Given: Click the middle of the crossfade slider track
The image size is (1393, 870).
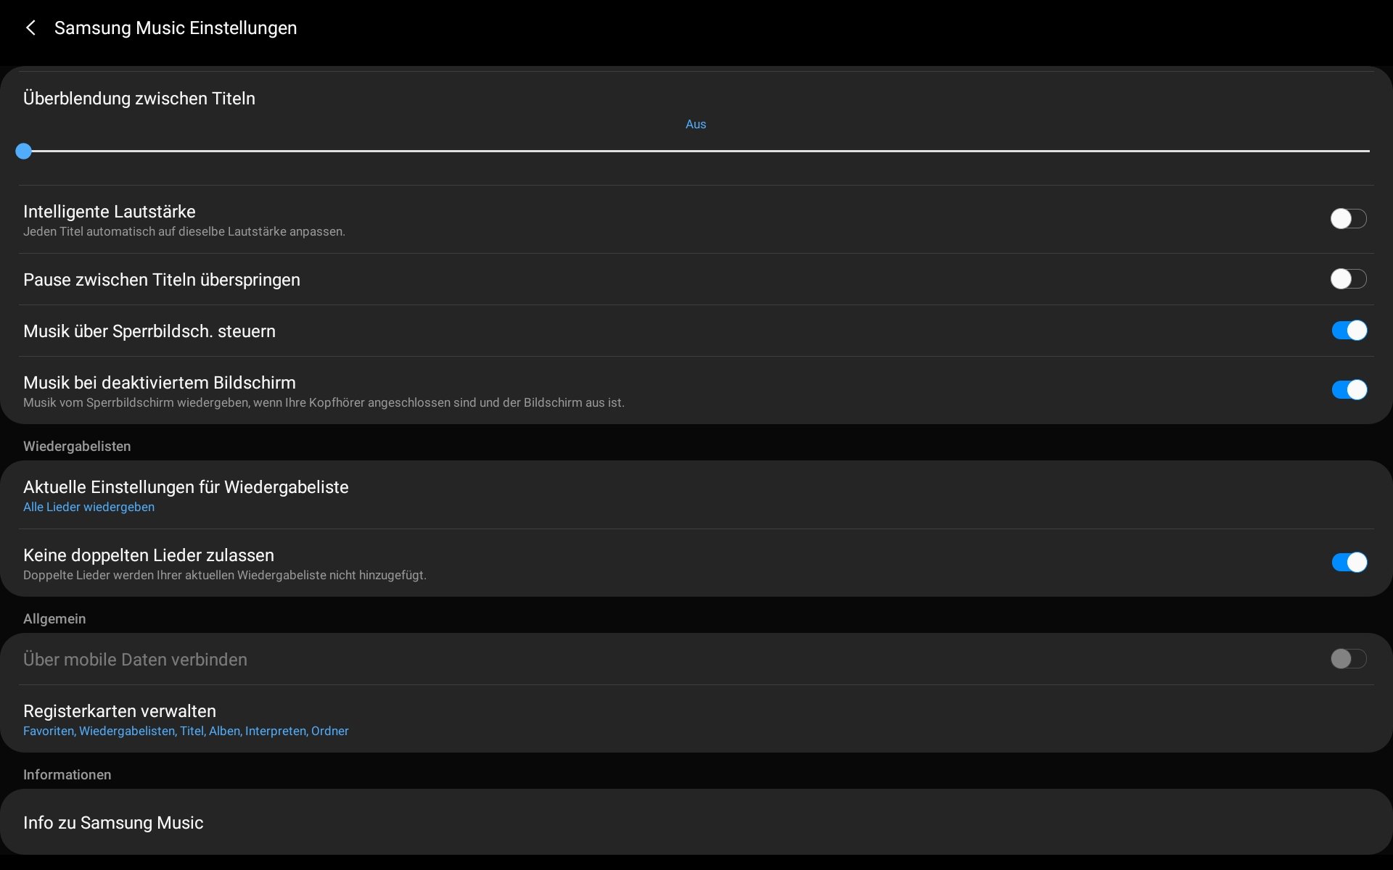Looking at the screenshot, I should (696, 151).
